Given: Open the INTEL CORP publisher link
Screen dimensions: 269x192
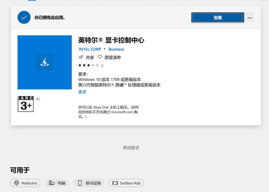Looking at the screenshot, I should (x=90, y=49).
